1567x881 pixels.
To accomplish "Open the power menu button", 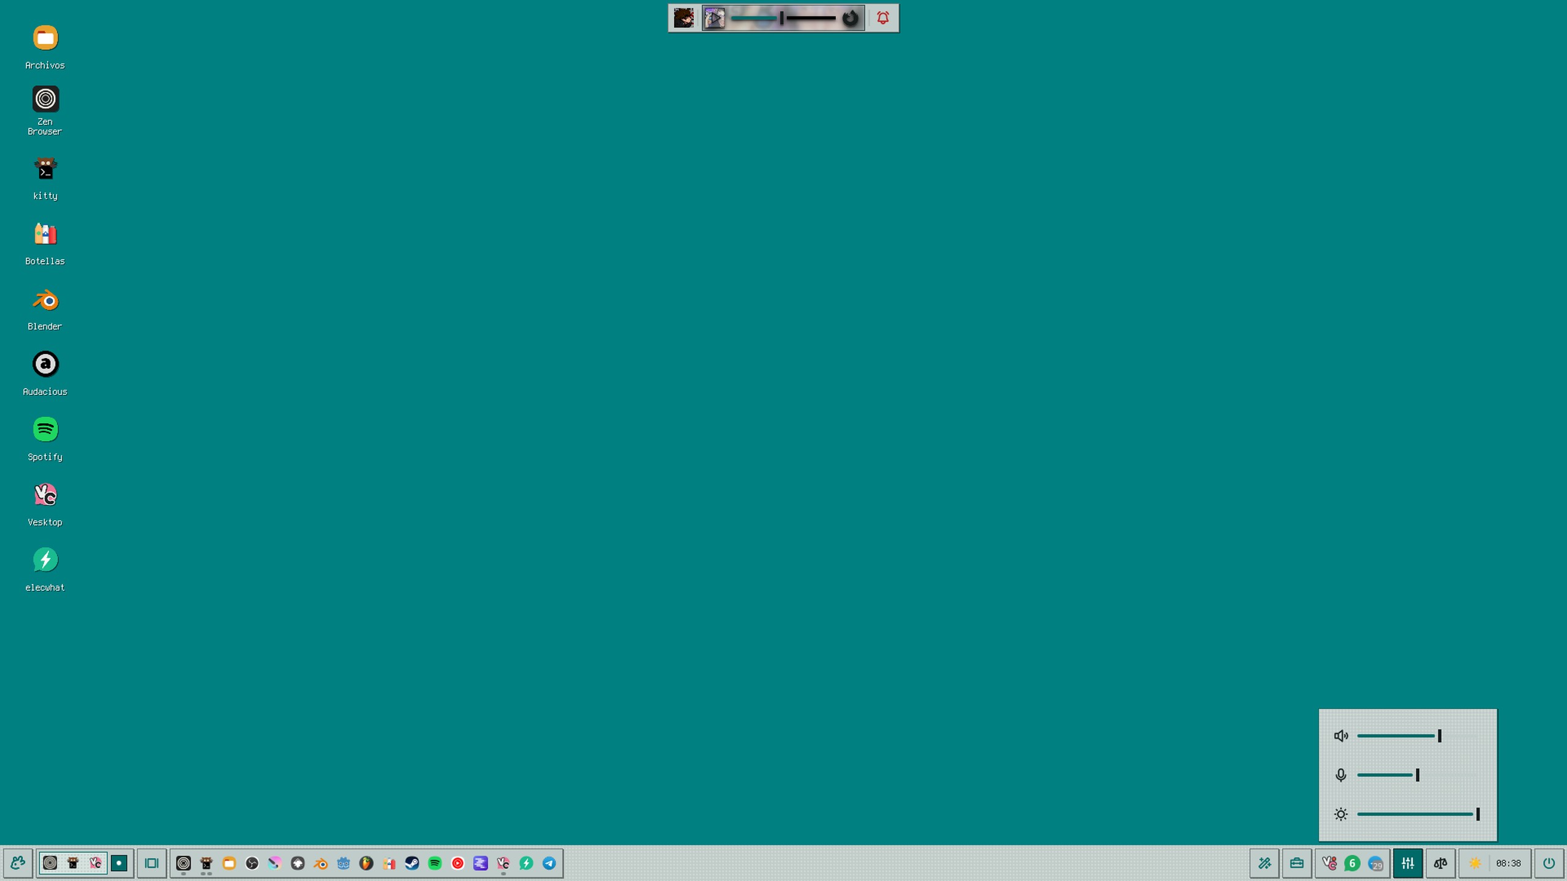I will tap(1549, 863).
